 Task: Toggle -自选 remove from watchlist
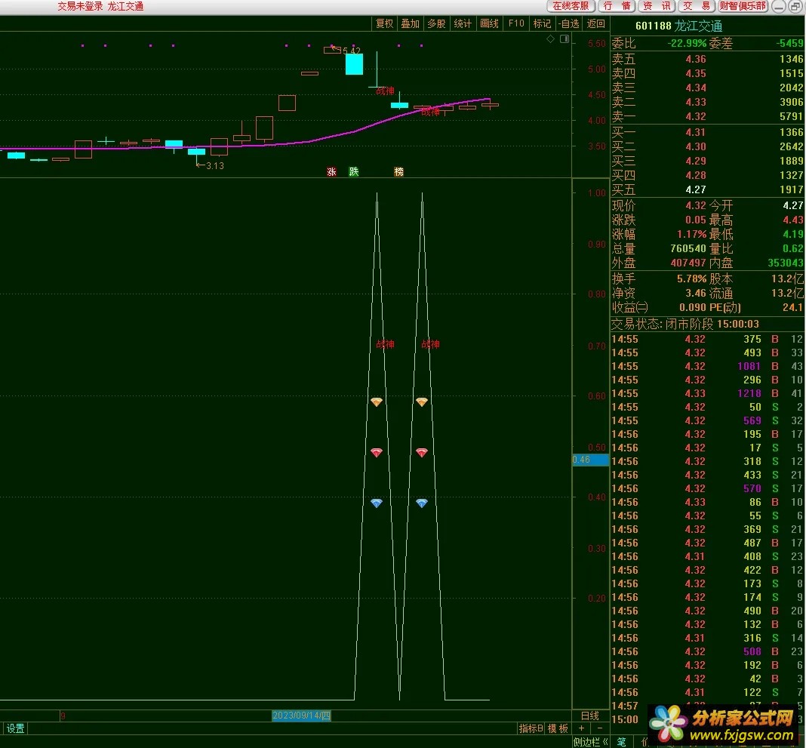coord(570,23)
